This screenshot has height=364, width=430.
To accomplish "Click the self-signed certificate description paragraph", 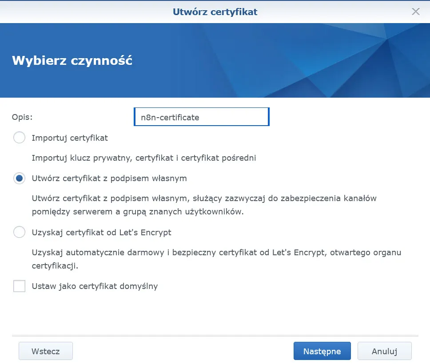I will coord(204,205).
